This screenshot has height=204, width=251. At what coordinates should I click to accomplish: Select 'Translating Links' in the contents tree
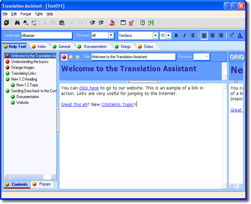click(x=24, y=73)
